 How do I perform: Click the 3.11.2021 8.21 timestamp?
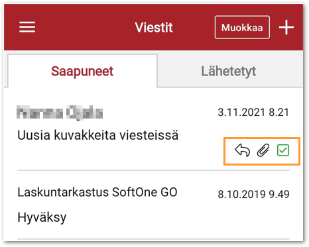click(253, 112)
